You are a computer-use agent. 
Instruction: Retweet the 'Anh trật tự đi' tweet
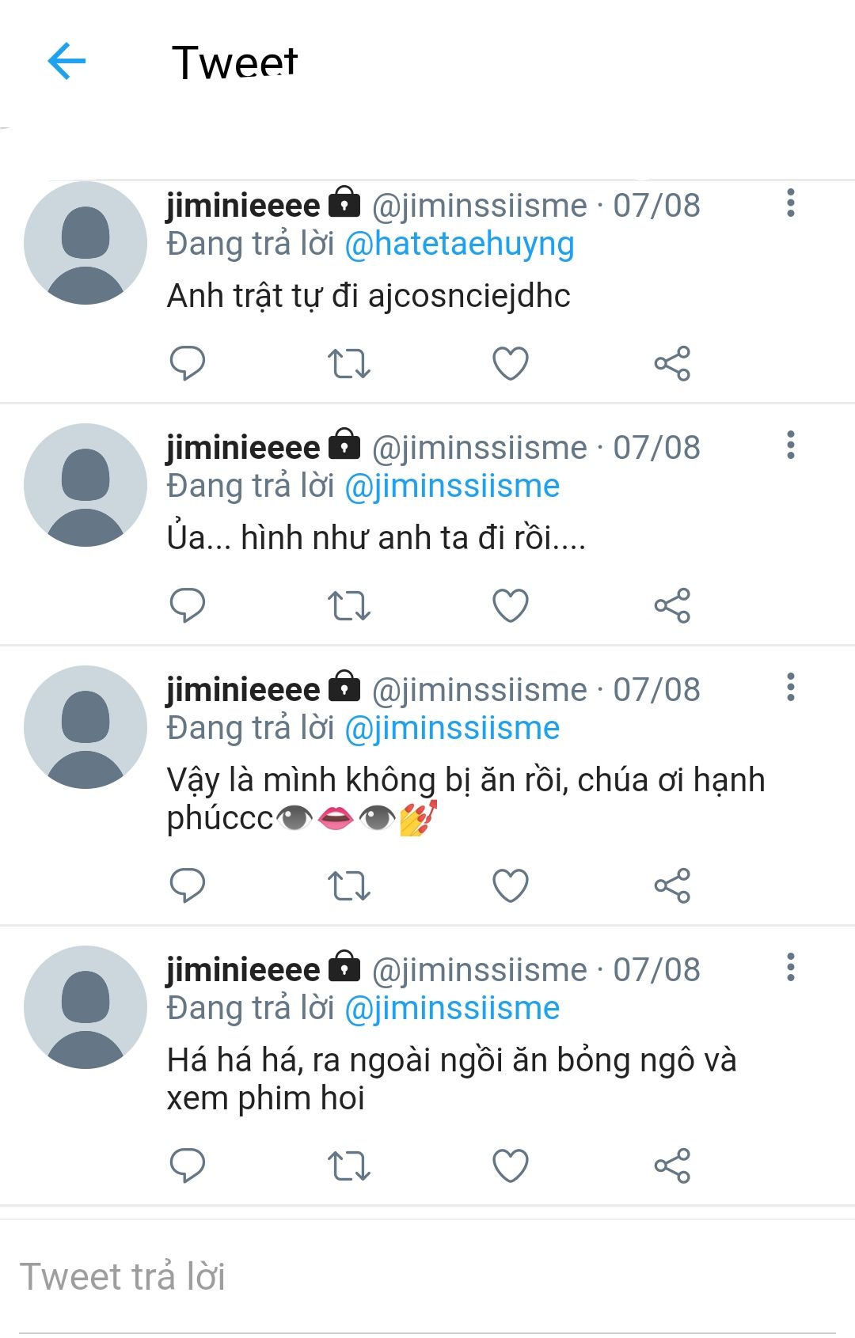coord(349,363)
